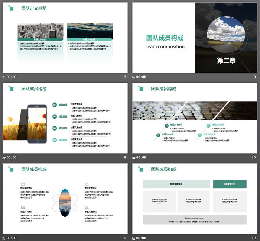Screen dimensions: 260x241
Task: Click the transition star icon under slide 9
Action: pyautogui.click(x=4, y=157)
